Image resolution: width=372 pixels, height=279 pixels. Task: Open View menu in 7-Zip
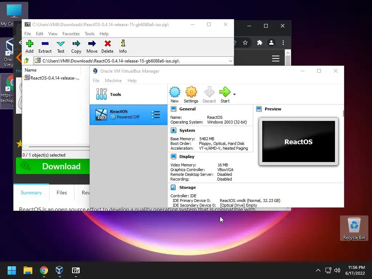[x=53, y=34]
